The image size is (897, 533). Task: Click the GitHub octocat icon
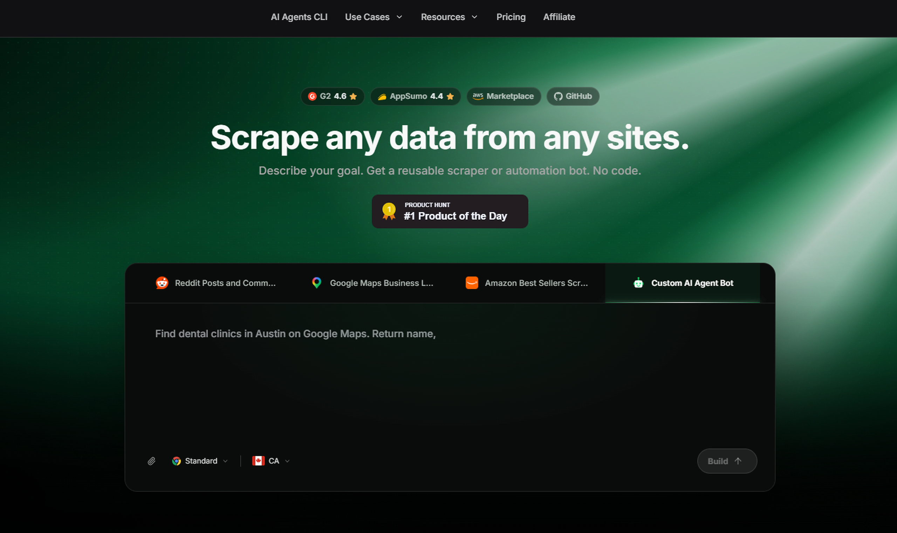pos(558,96)
